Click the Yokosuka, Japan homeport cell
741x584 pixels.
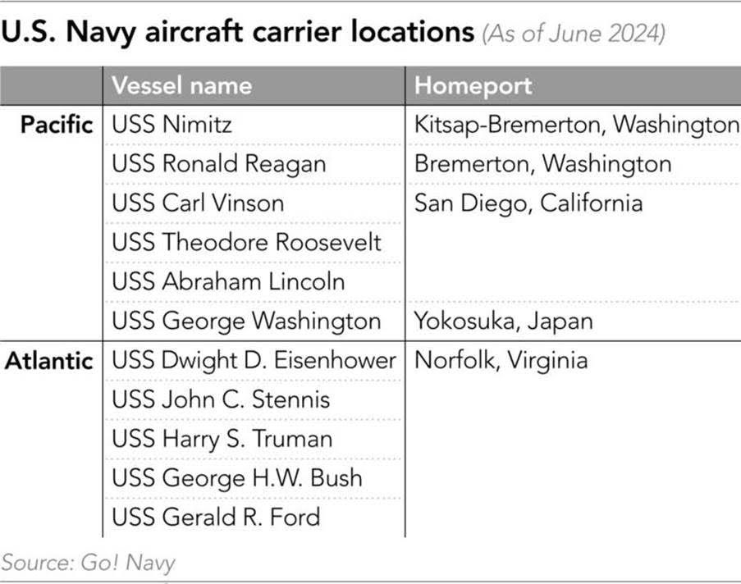[x=503, y=321]
